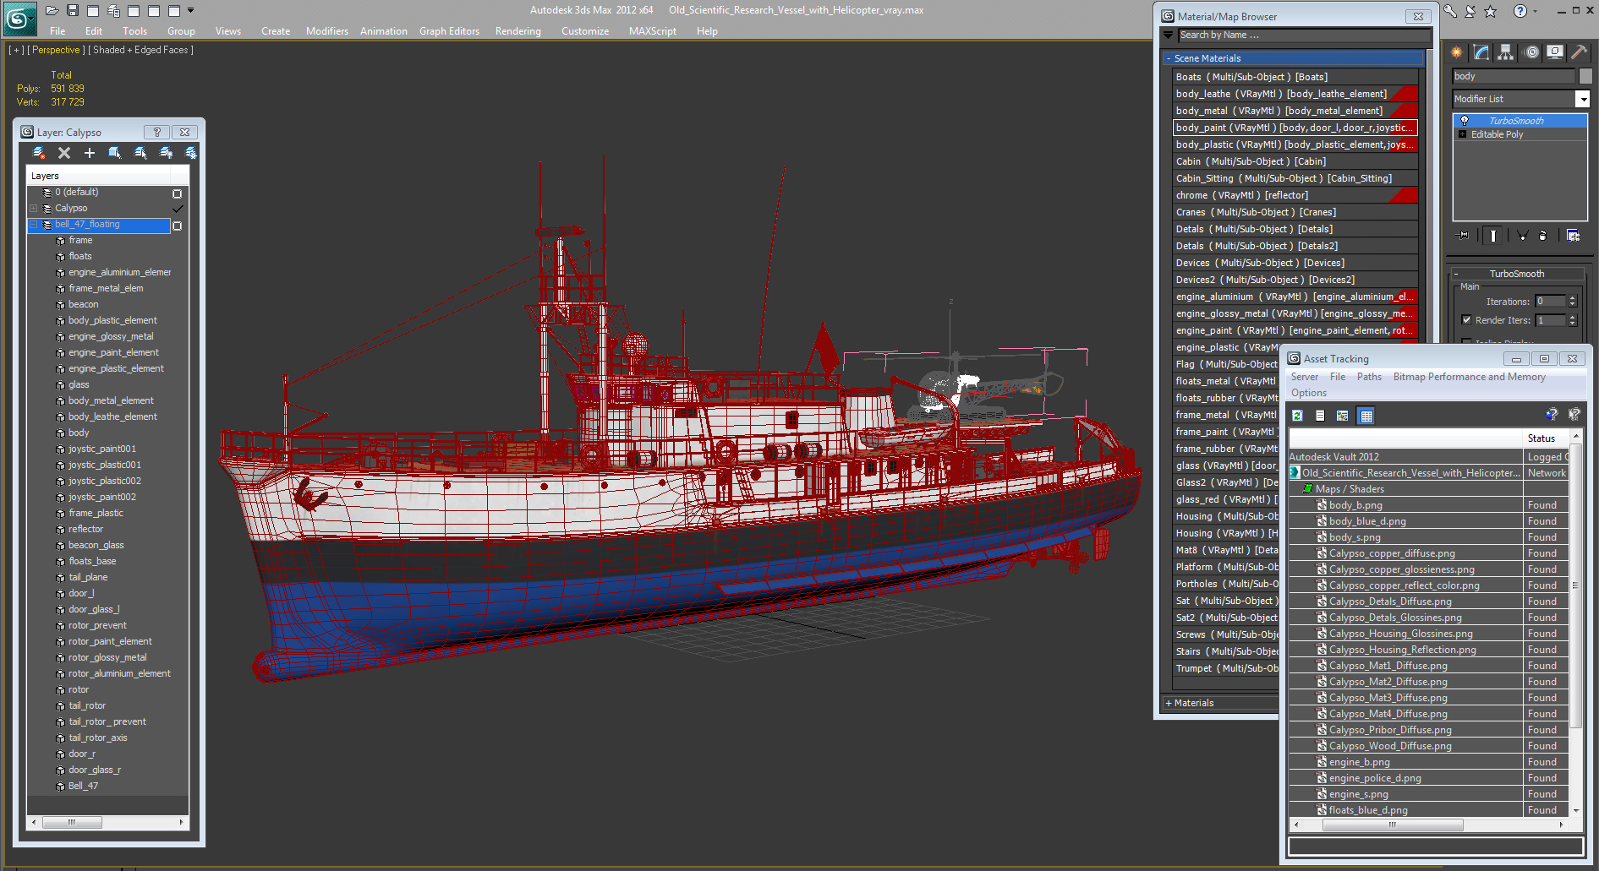Viewport: 1599px width, 871px height.
Task: Click Add Selected Objects plus icon in Layer dialog
Action: click(90, 153)
